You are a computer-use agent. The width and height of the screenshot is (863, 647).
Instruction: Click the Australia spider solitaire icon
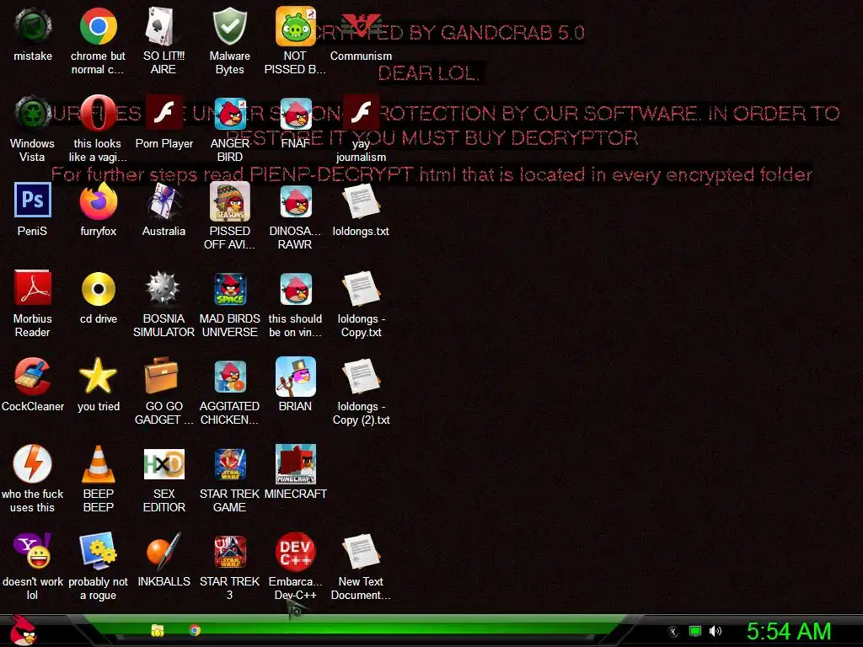163,201
